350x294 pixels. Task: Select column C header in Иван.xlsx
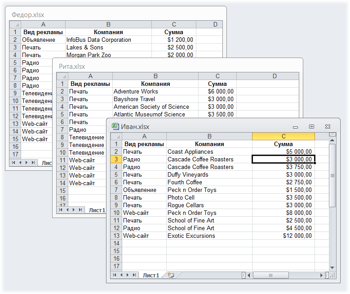pyautogui.click(x=284, y=136)
